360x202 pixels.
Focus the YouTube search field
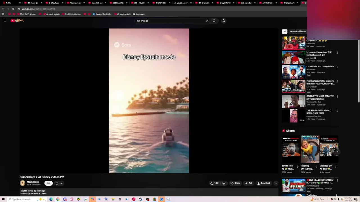(170, 21)
